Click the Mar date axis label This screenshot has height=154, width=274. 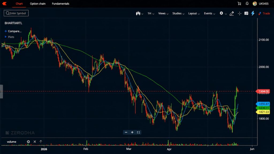click(x=129, y=149)
